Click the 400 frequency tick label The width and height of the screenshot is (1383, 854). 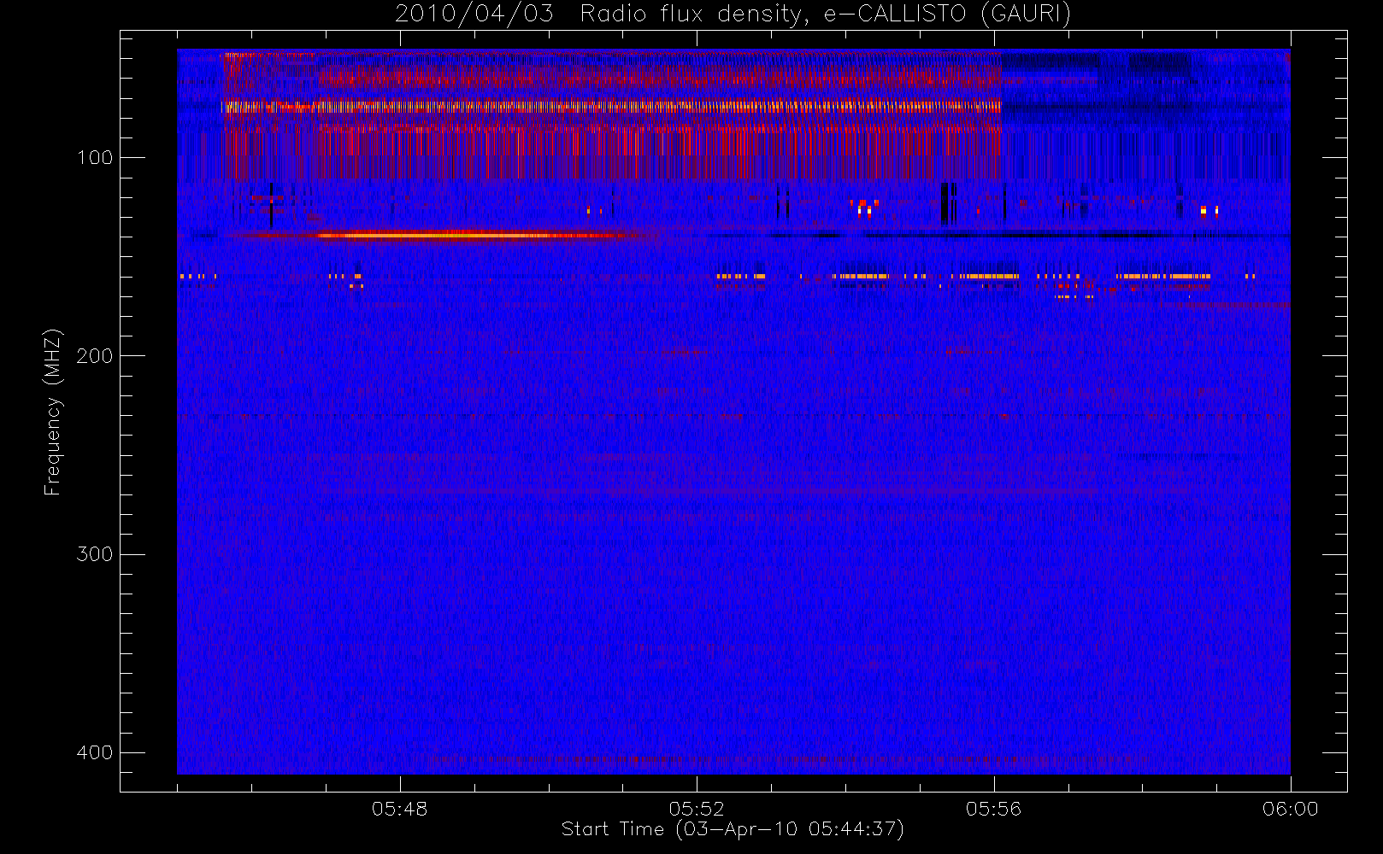pyautogui.click(x=94, y=752)
